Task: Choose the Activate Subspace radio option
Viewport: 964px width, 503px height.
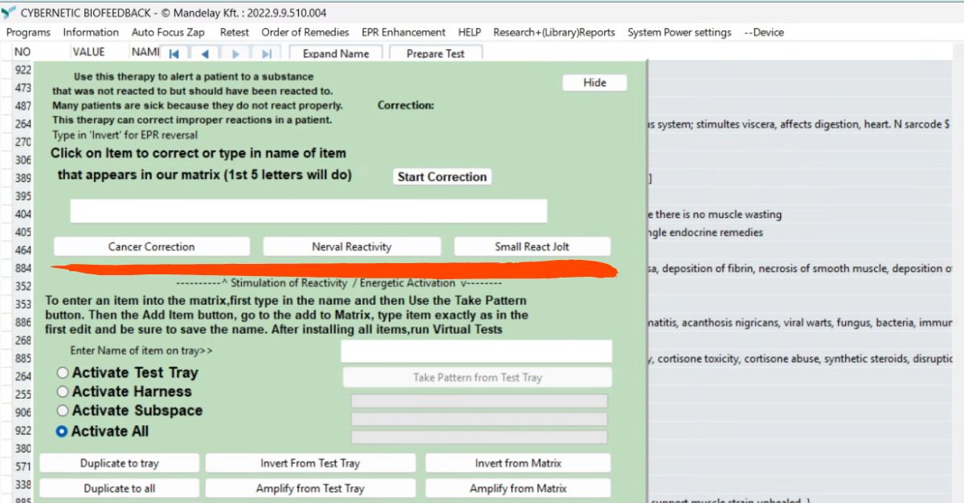Action: [x=63, y=411]
